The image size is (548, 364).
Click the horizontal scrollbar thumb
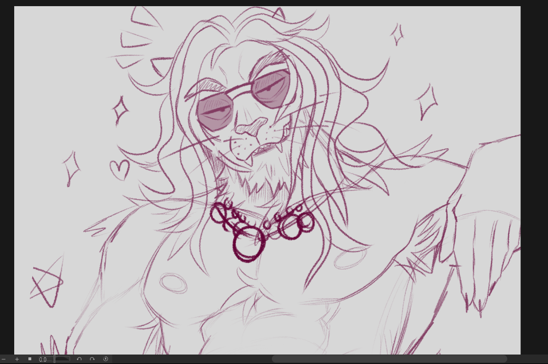pos(389,359)
